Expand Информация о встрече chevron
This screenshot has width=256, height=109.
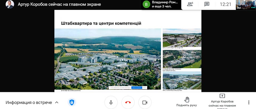(x=57, y=103)
